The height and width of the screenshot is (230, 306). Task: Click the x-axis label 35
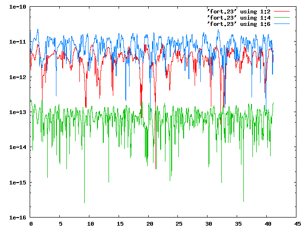tap(238, 224)
